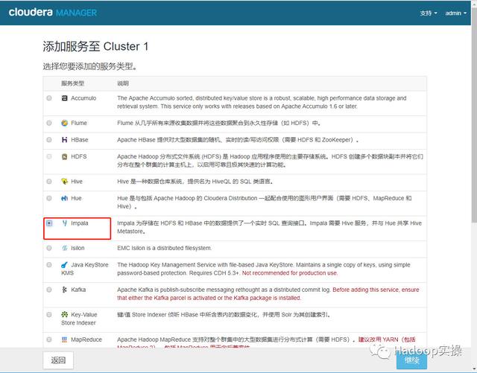Select the Accumulo radio button

tap(49, 98)
